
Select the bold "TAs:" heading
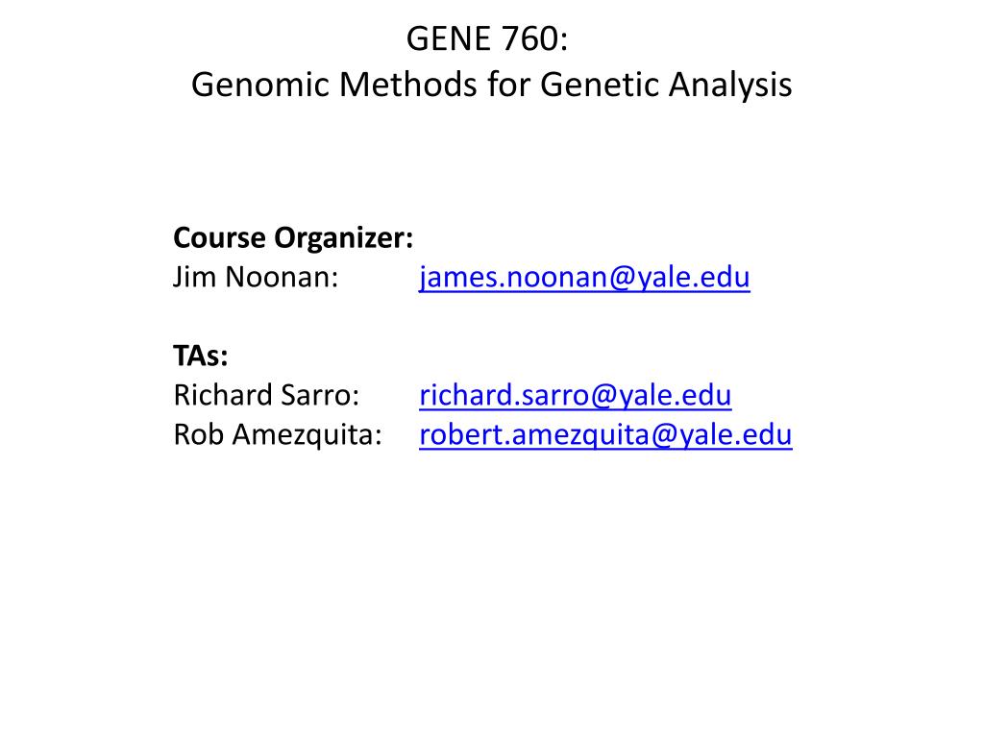click(201, 357)
